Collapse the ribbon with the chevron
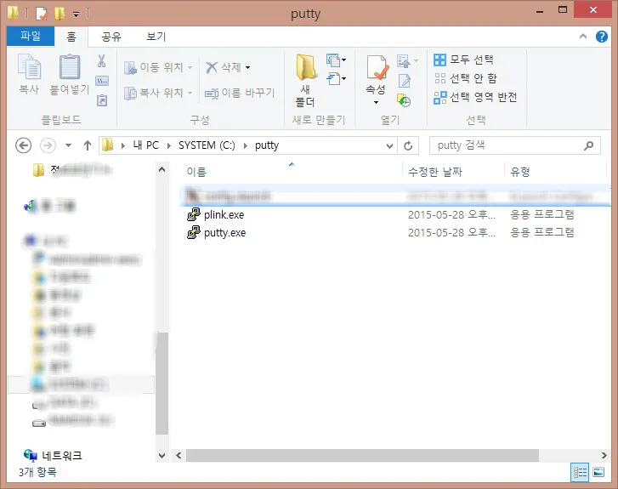Image resolution: width=618 pixels, height=489 pixels. (x=583, y=37)
